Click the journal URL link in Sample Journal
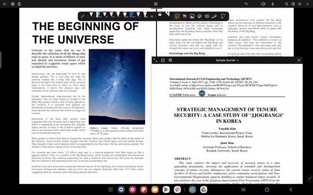This screenshot has width=313, height=195. click(x=234, y=85)
